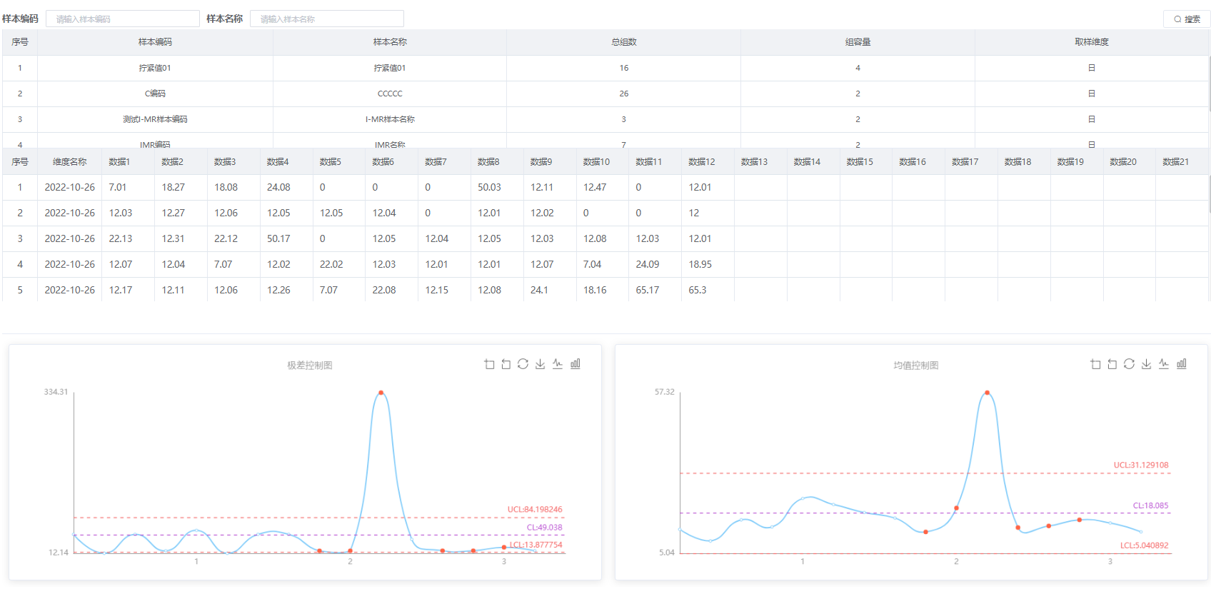Reset area zoom on the 极差控制图 chart
Viewport: 1211px width, 594px height.
pyautogui.click(x=506, y=364)
